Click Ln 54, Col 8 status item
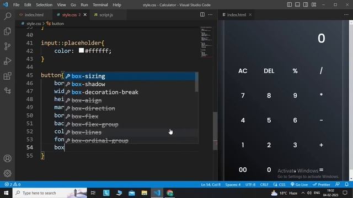353x198 pixels. 211,185
